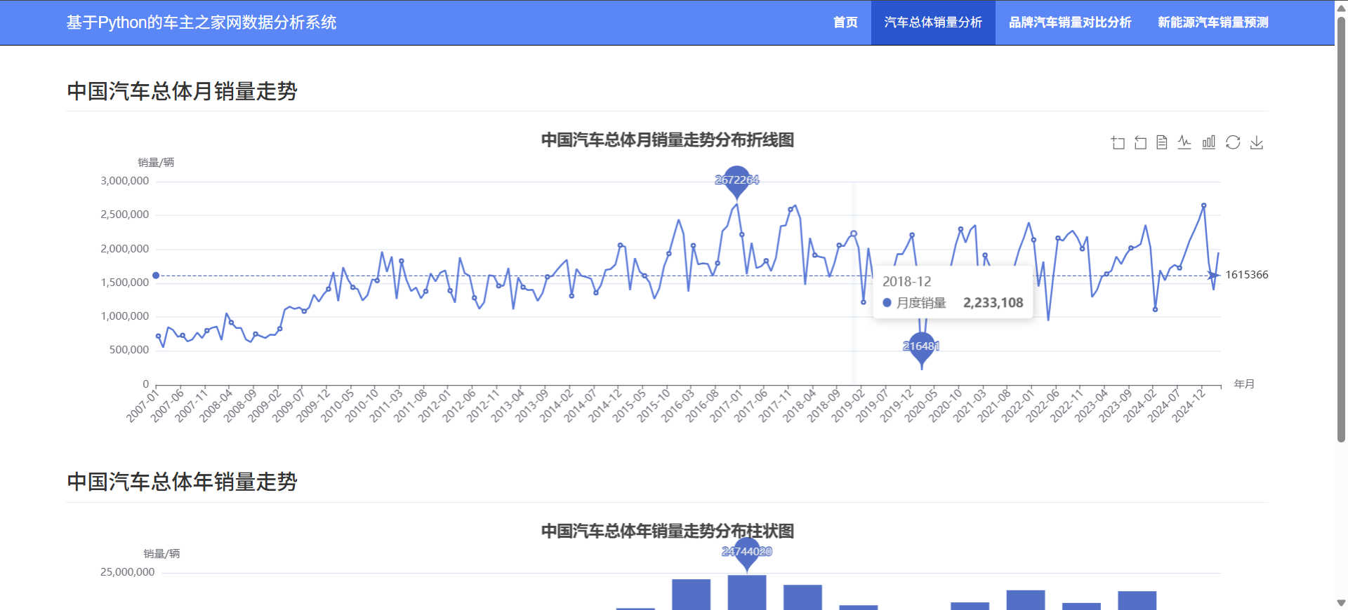Screen dimensions: 1348x610
Task: Click the scrollbar down arrow
Action: pos(1341,603)
